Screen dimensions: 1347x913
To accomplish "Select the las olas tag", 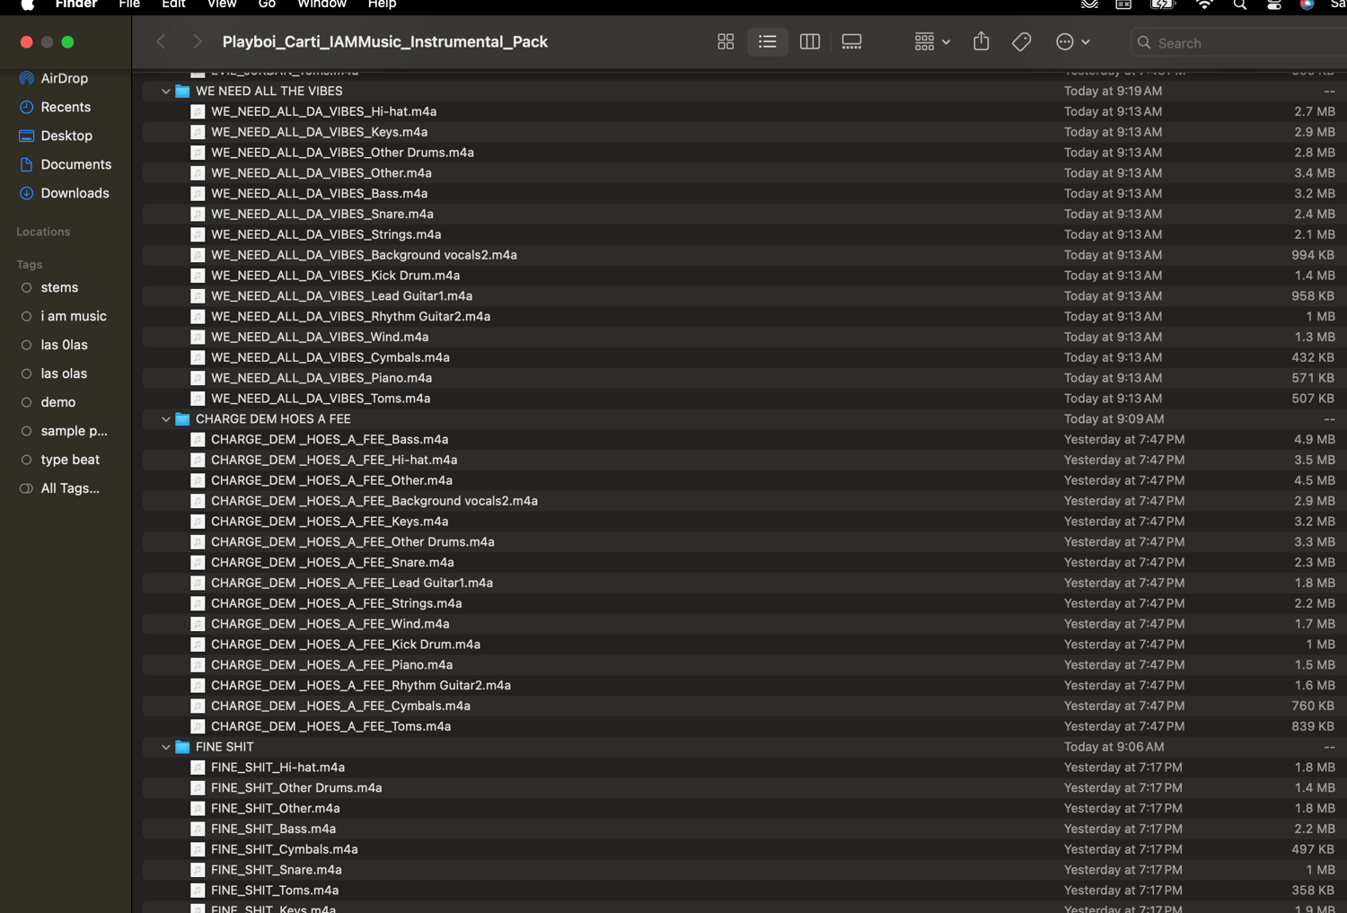I will (x=66, y=373).
